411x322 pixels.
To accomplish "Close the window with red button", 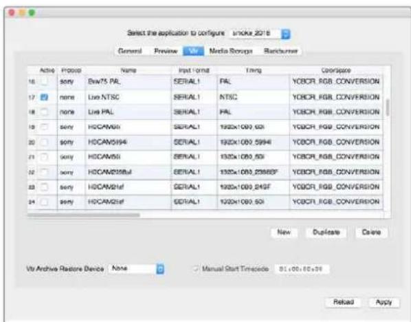I will (x=12, y=12).
